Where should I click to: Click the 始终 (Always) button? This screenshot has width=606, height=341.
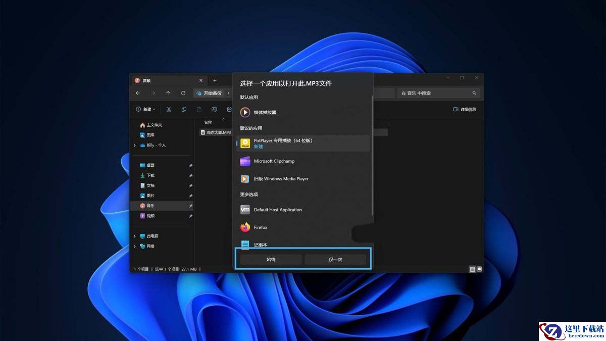tap(271, 259)
